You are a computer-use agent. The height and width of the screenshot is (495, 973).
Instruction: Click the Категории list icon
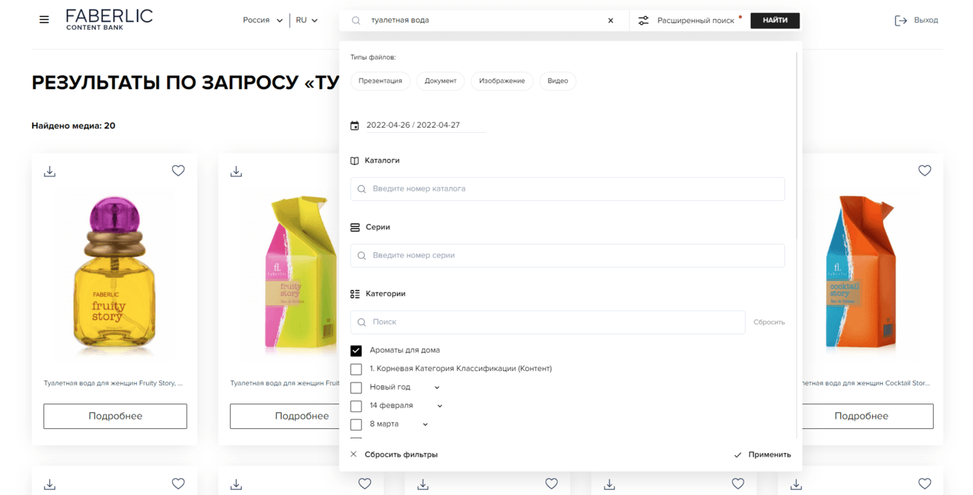tap(355, 294)
